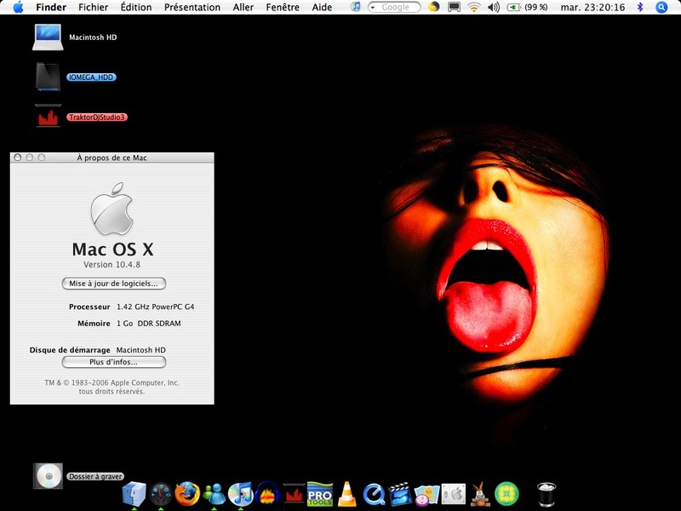
Task: Click the Plus d'infos button
Action: (x=114, y=362)
